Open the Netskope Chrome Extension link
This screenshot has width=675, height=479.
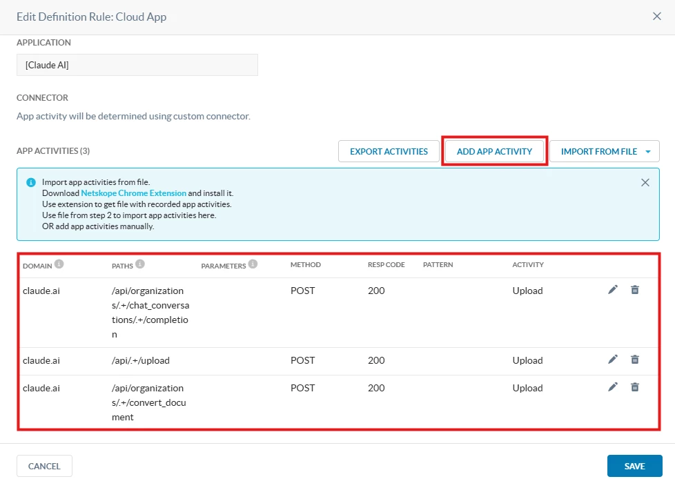(133, 193)
